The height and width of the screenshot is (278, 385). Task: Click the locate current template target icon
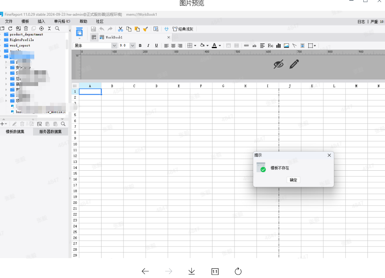click(42, 28)
